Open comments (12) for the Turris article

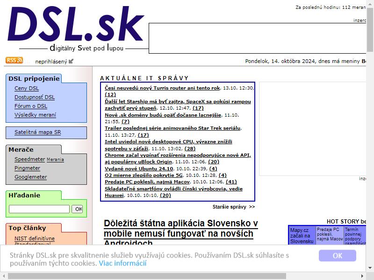point(110,95)
